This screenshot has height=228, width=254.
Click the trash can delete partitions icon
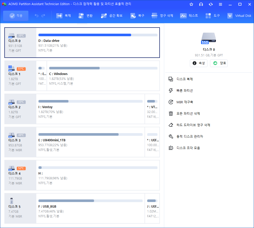(171, 113)
